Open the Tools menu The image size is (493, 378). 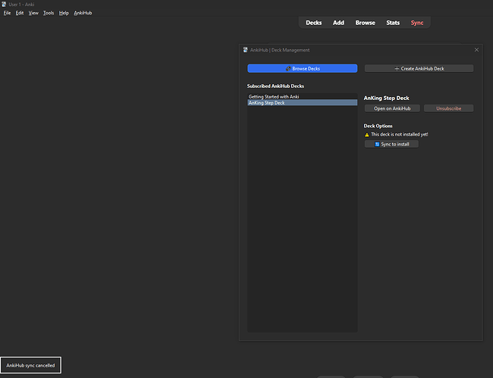49,13
